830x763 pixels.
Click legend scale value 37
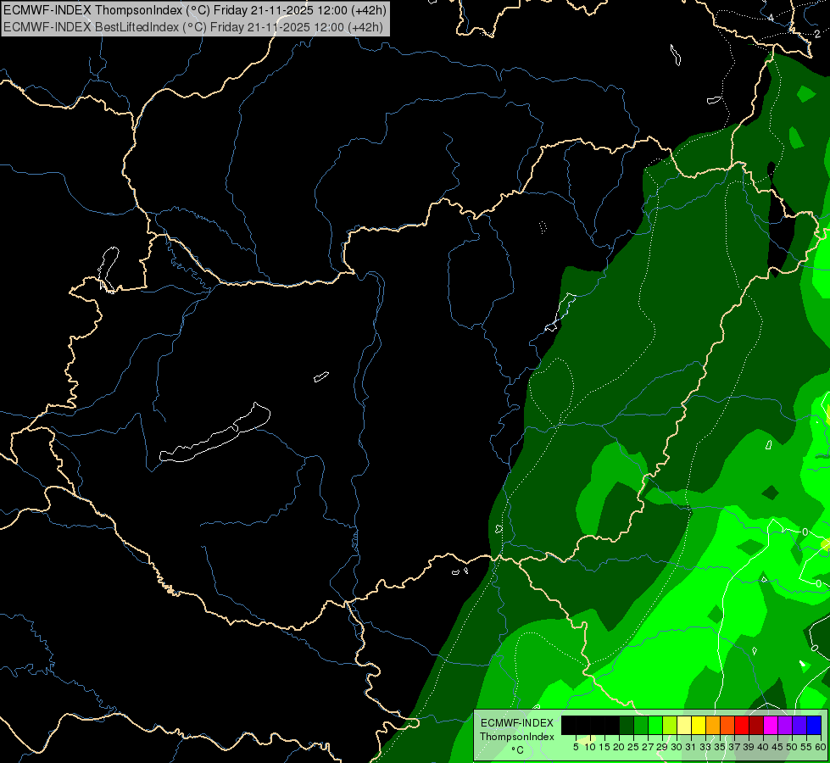(734, 747)
